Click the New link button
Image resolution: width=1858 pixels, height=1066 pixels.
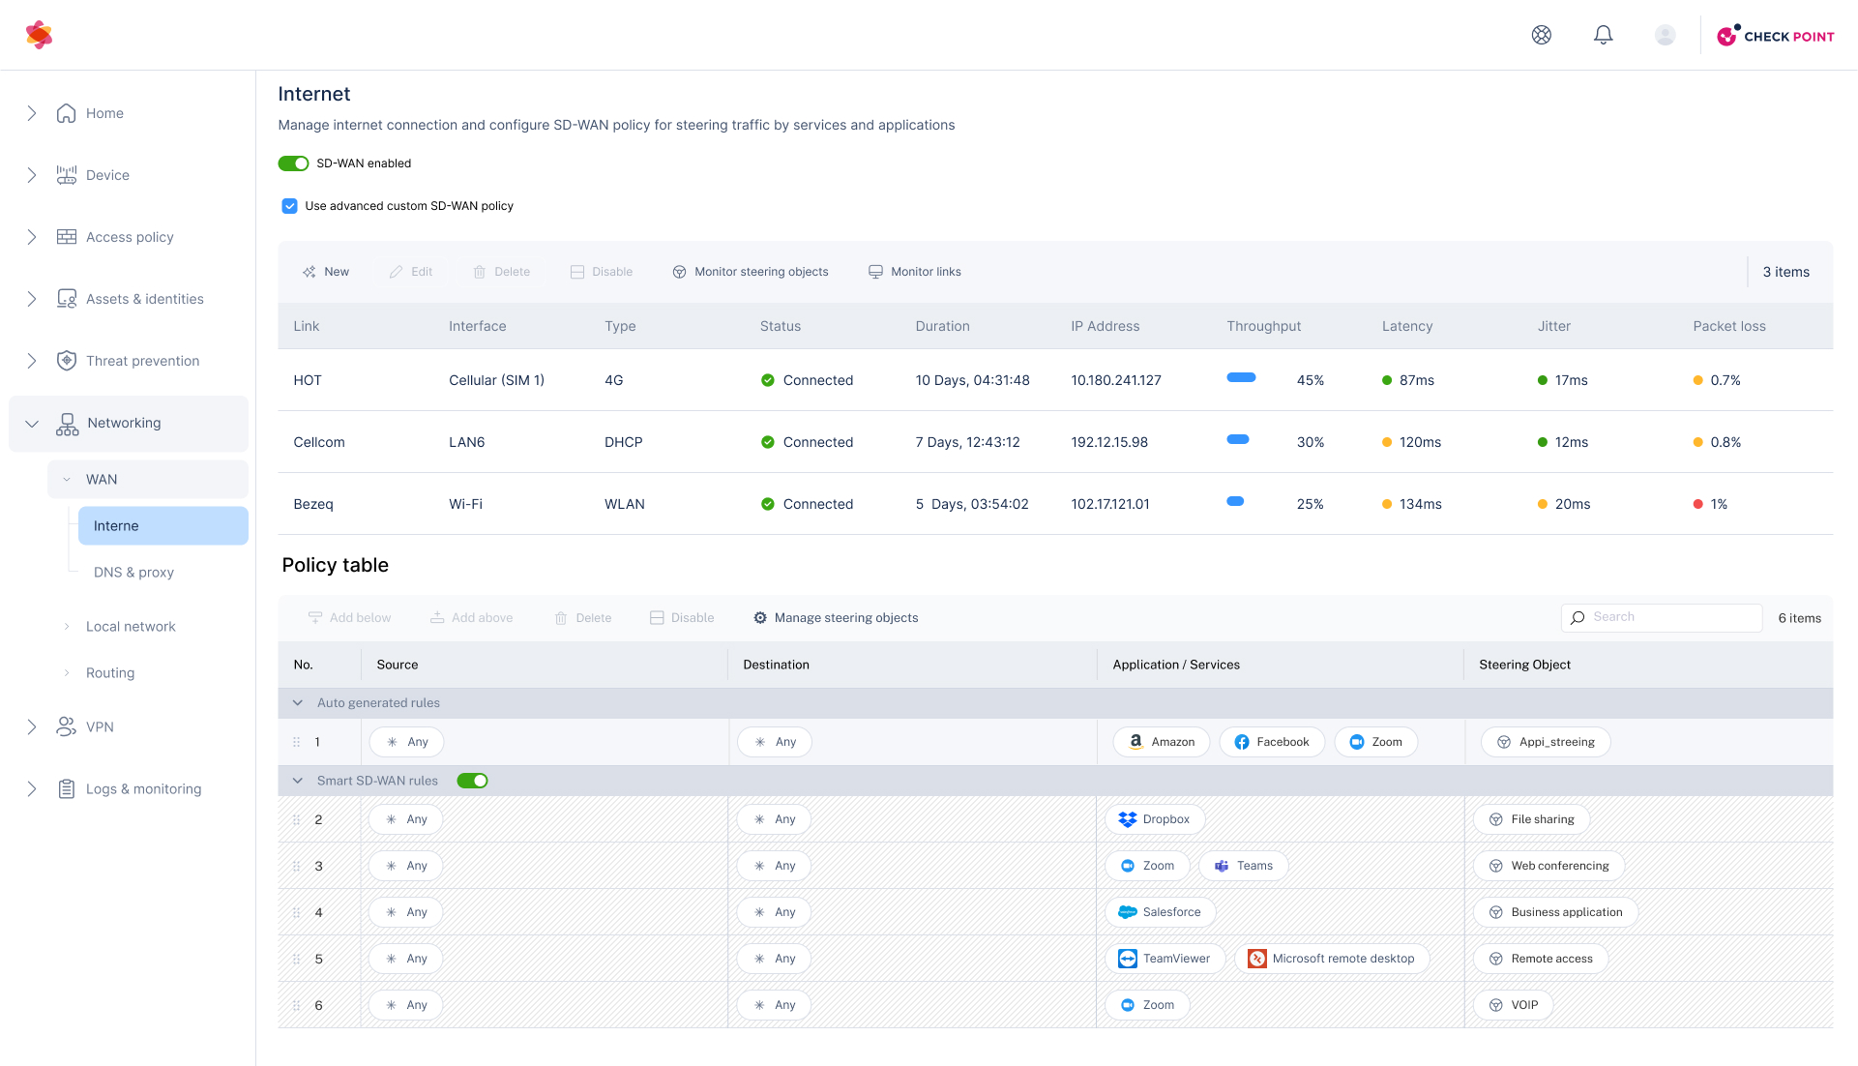(x=326, y=272)
